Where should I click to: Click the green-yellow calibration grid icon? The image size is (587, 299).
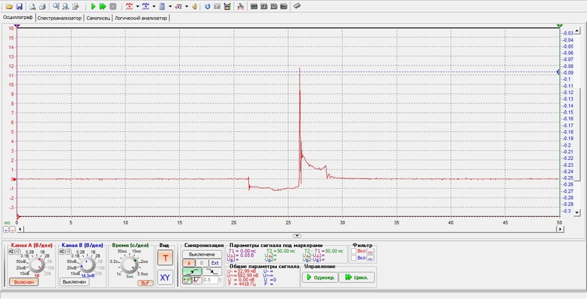[x=227, y=6]
